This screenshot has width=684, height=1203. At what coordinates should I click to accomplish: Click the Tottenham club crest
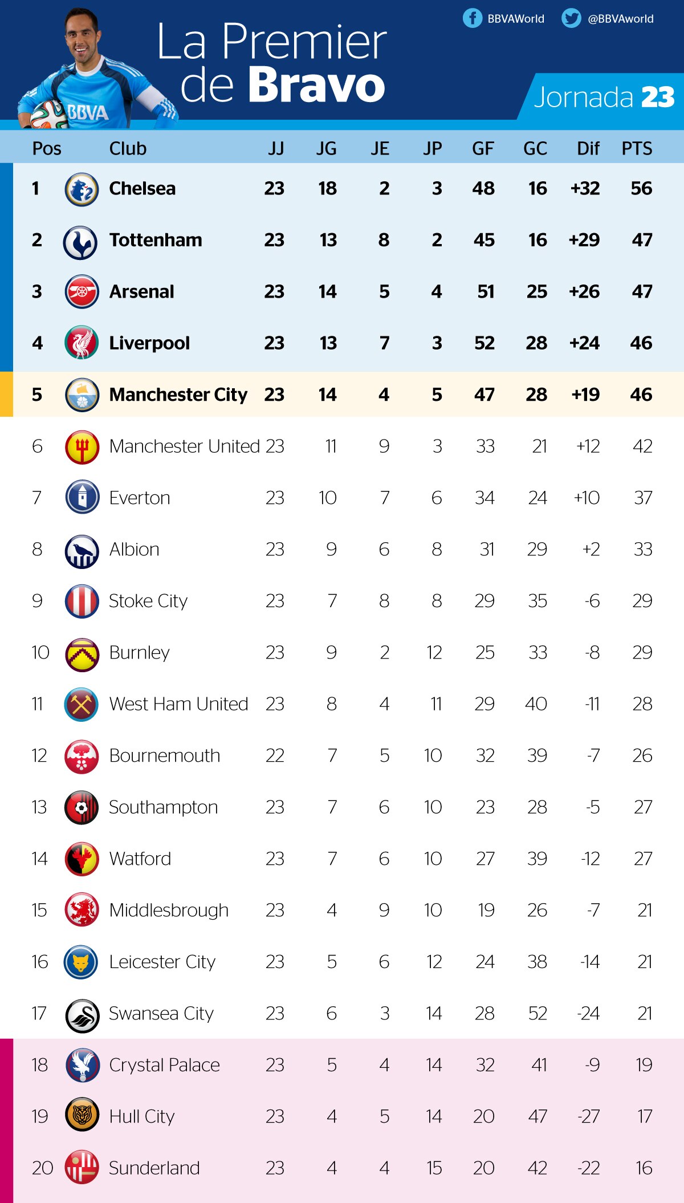point(82,241)
